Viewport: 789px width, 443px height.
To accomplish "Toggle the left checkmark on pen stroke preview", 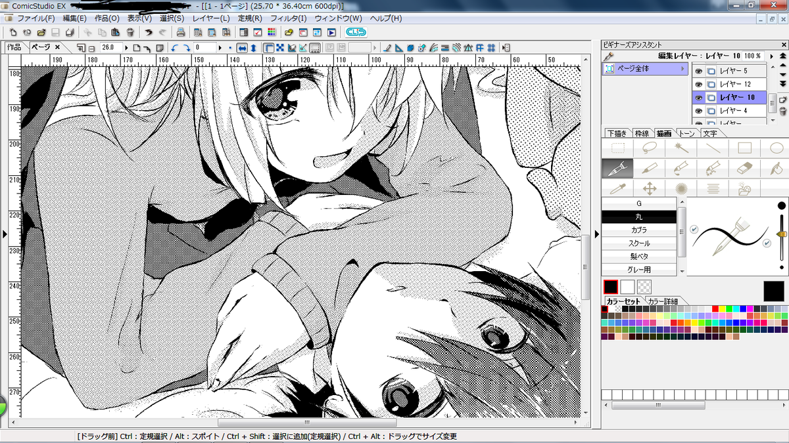I will pyautogui.click(x=694, y=229).
